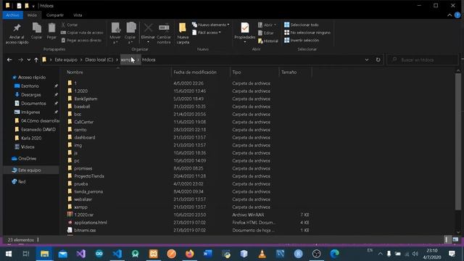The image size is (464, 261).
Task: Switch to the Compartir tab
Action: pyautogui.click(x=55, y=15)
